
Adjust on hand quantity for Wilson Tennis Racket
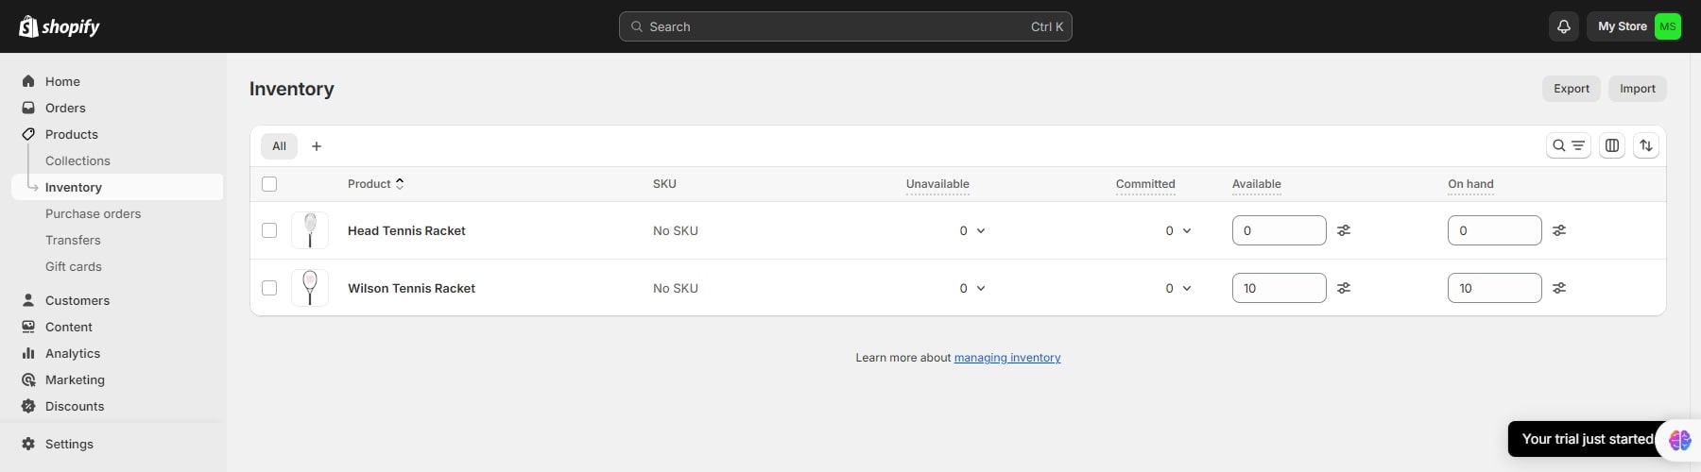click(1559, 288)
